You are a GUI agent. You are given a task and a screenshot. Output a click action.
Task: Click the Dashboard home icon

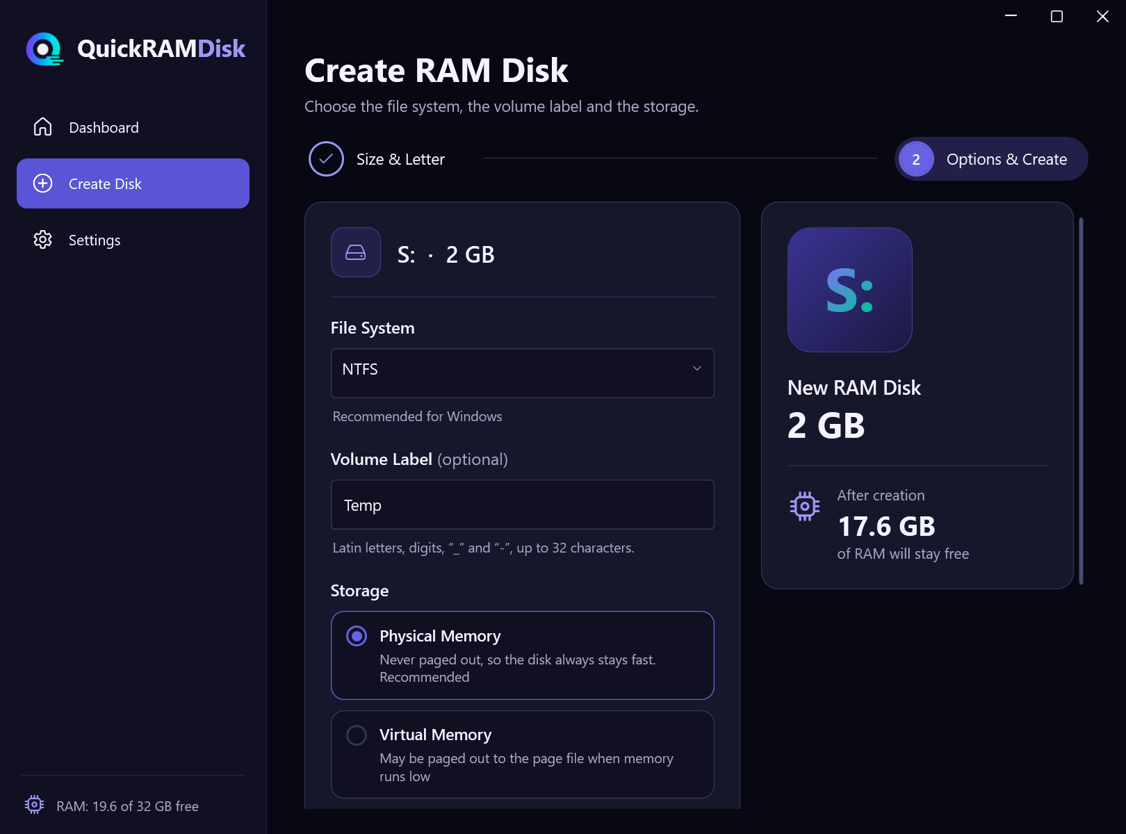[43, 127]
